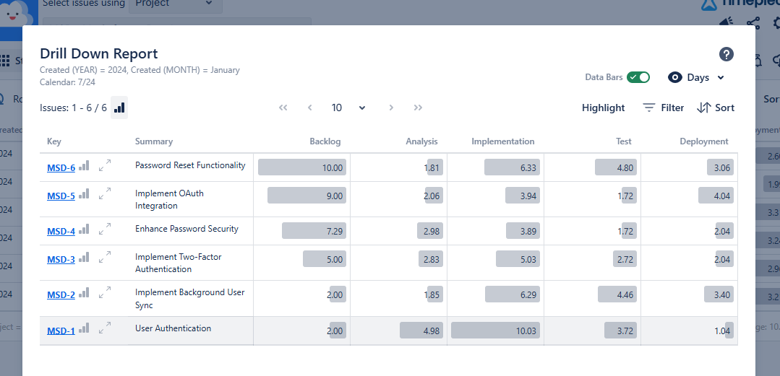Click bar chart icon beside MSD-4
Image resolution: width=780 pixels, height=376 pixels.
[85, 229]
